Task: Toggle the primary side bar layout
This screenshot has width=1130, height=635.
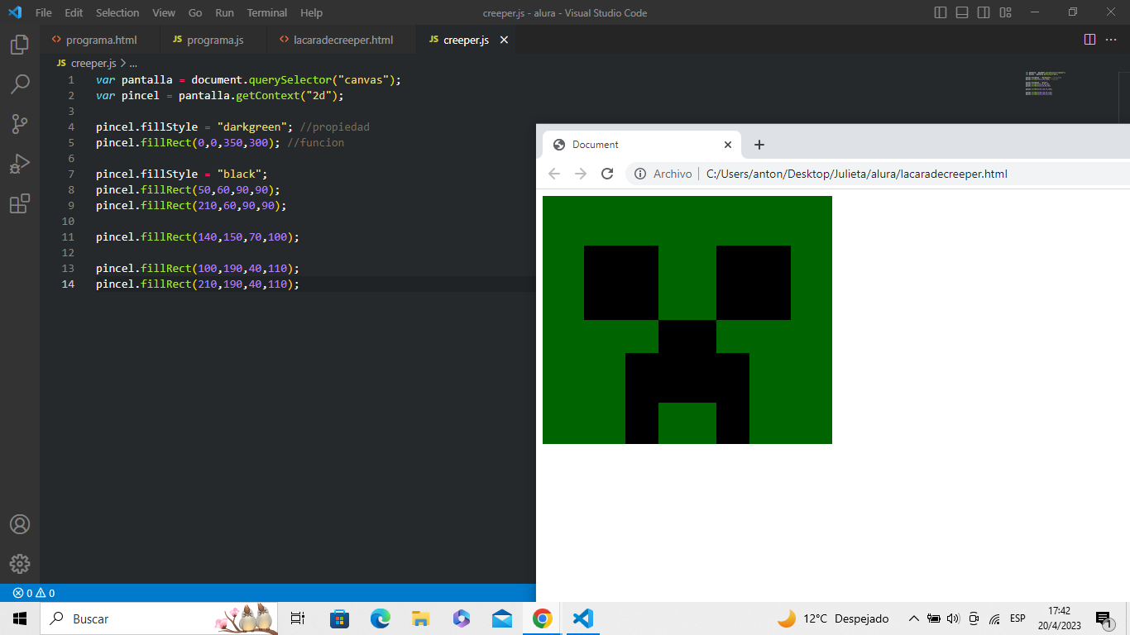Action: pos(941,12)
